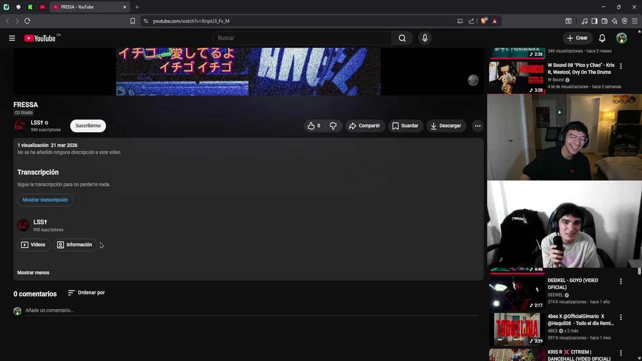Image resolution: width=642 pixels, height=361 pixels.
Task: Switch to the first pinned green tab
Action: click(x=6, y=7)
